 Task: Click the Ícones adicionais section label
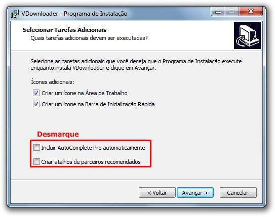pos(53,82)
